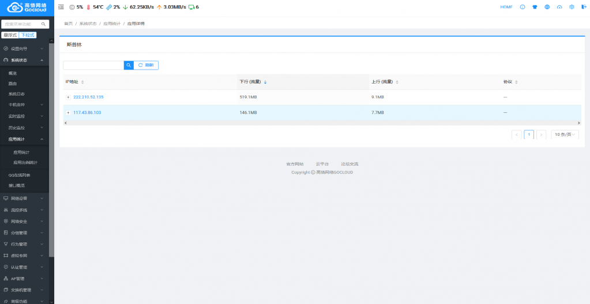Expand the 交换机管理 menu

pos(24,290)
